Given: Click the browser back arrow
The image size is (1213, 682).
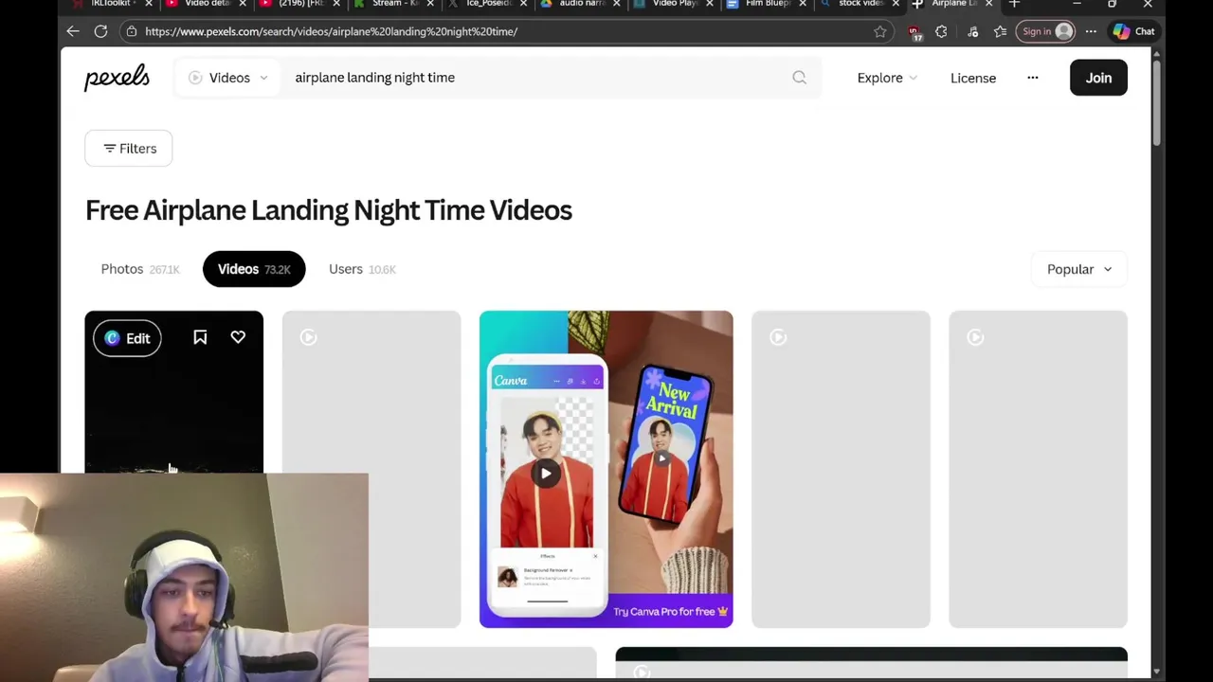Looking at the screenshot, I should 73,31.
